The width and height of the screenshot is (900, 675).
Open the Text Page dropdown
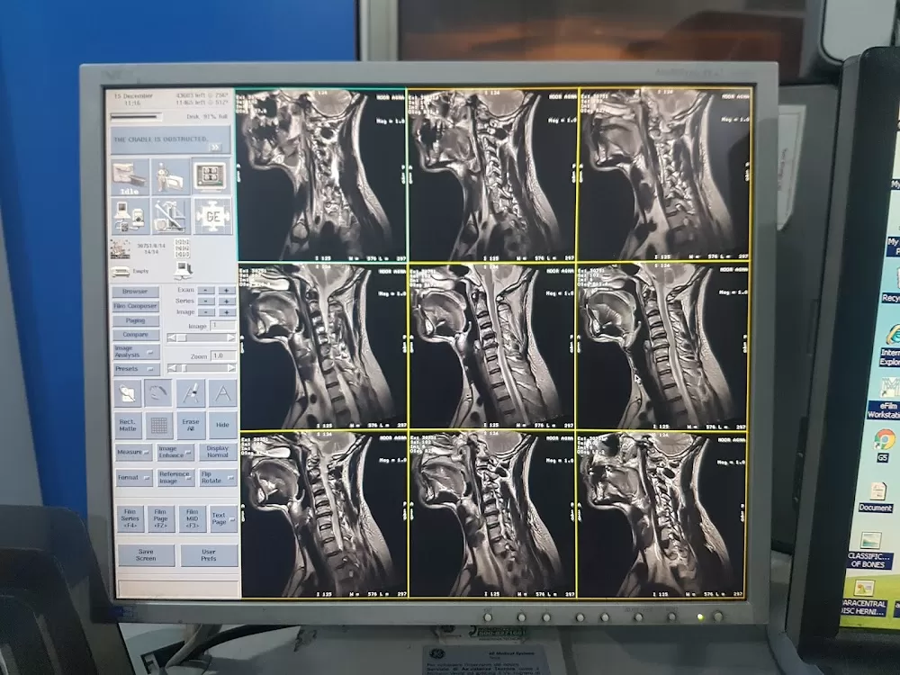(222, 519)
